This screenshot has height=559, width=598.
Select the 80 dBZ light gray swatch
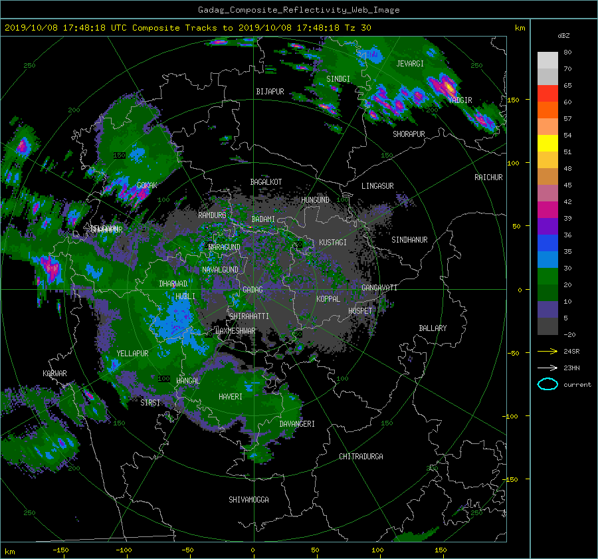point(548,60)
